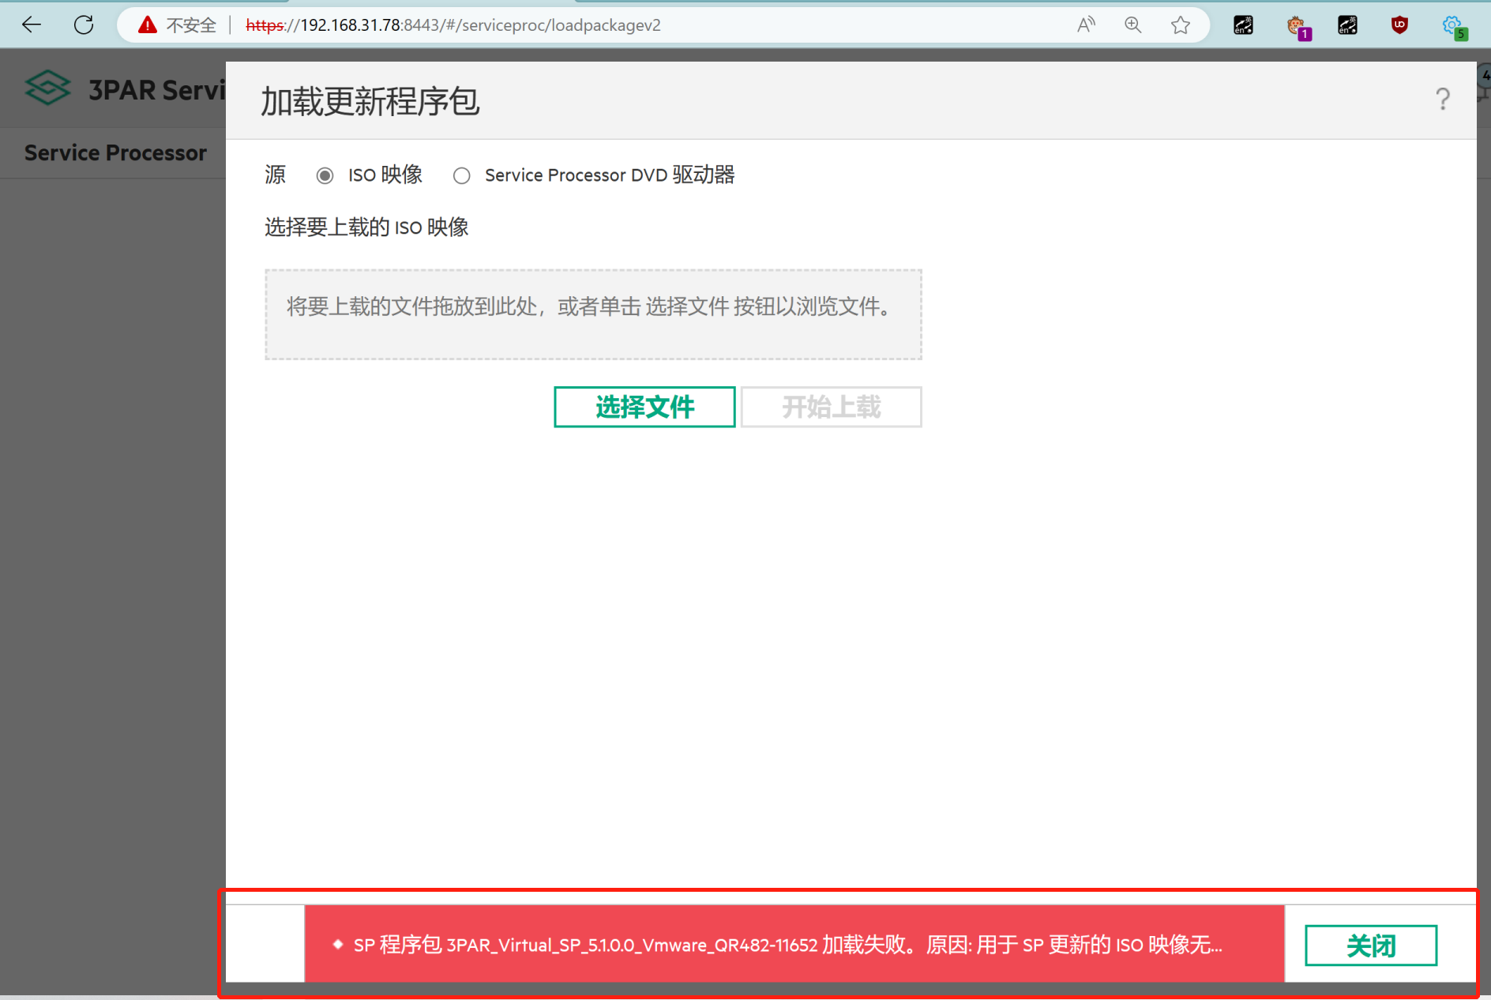
Task: Close the dialog with 关闭 button
Action: pyautogui.click(x=1371, y=945)
